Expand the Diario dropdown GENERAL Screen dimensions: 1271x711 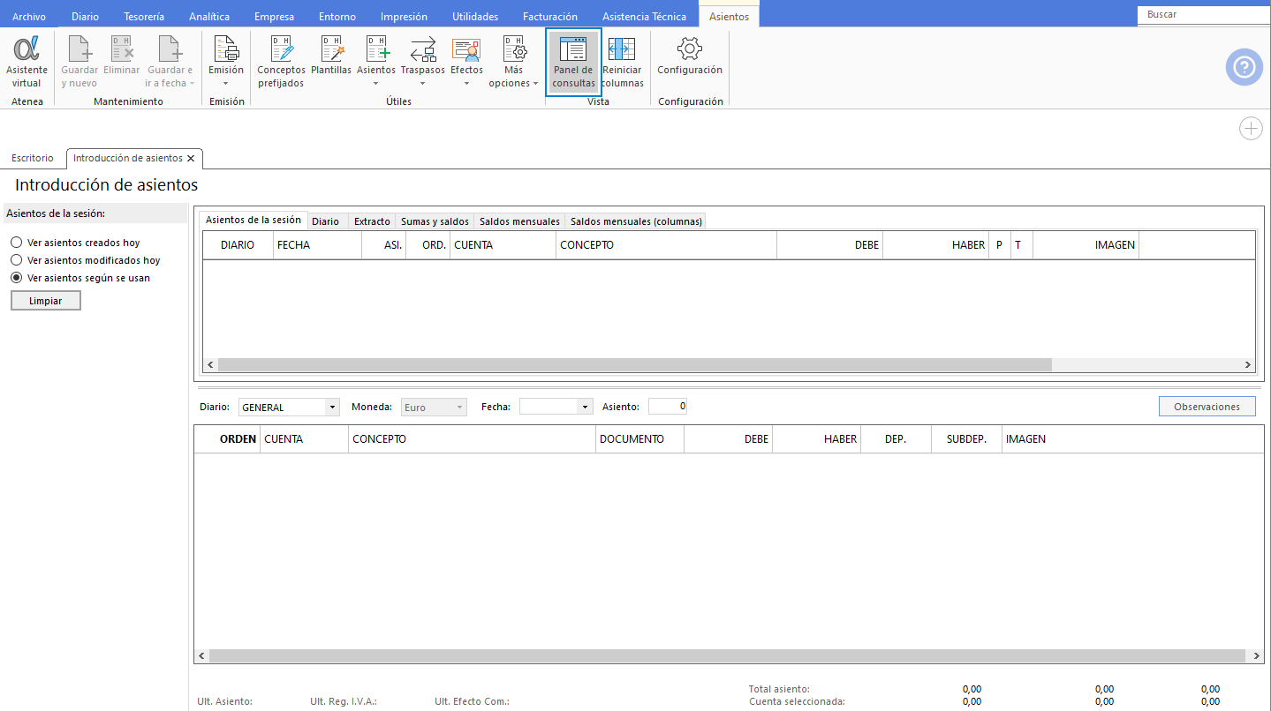pyautogui.click(x=332, y=408)
